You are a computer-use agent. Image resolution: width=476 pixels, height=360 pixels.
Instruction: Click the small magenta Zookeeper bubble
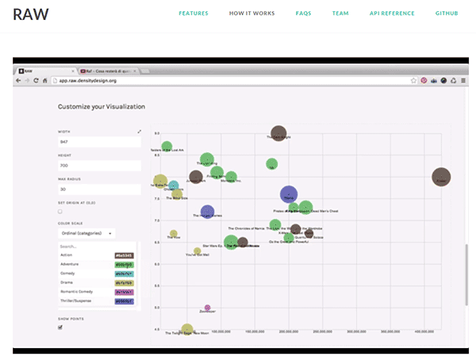coord(207,308)
